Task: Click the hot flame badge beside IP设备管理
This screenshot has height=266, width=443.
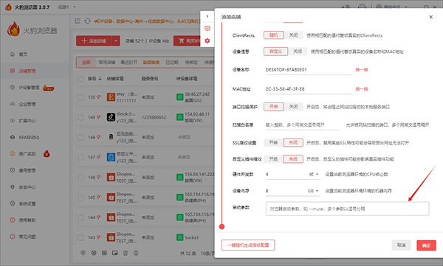Action: (48, 88)
